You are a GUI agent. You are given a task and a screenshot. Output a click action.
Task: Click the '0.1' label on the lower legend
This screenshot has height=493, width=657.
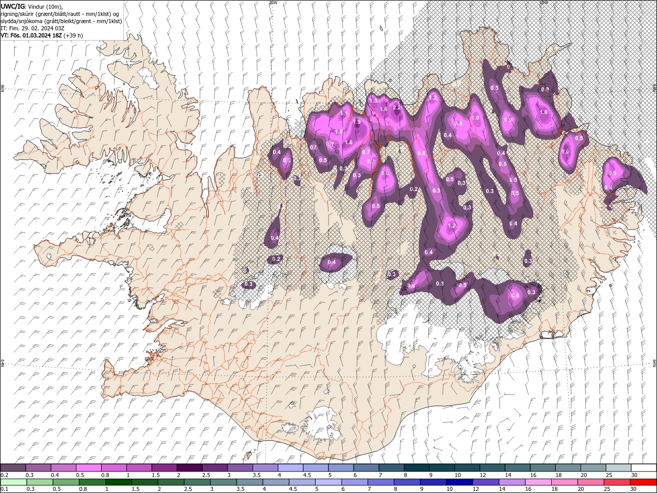pyautogui.click(x=5, y=489)
